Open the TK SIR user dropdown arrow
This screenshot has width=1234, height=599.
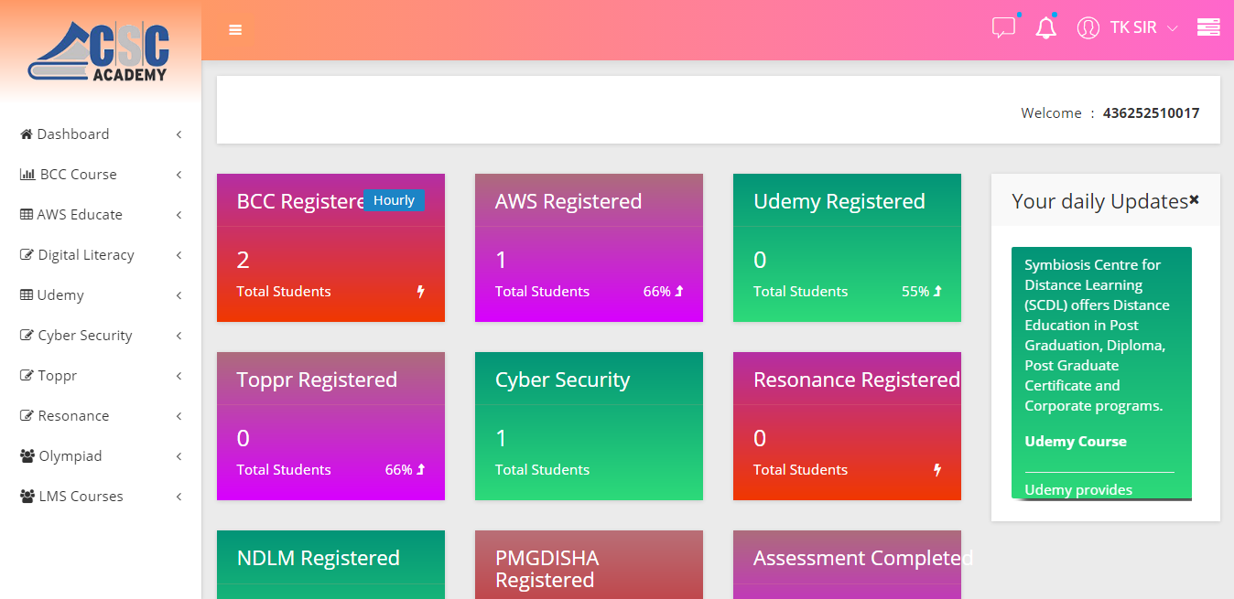[x=1173, y=28]
